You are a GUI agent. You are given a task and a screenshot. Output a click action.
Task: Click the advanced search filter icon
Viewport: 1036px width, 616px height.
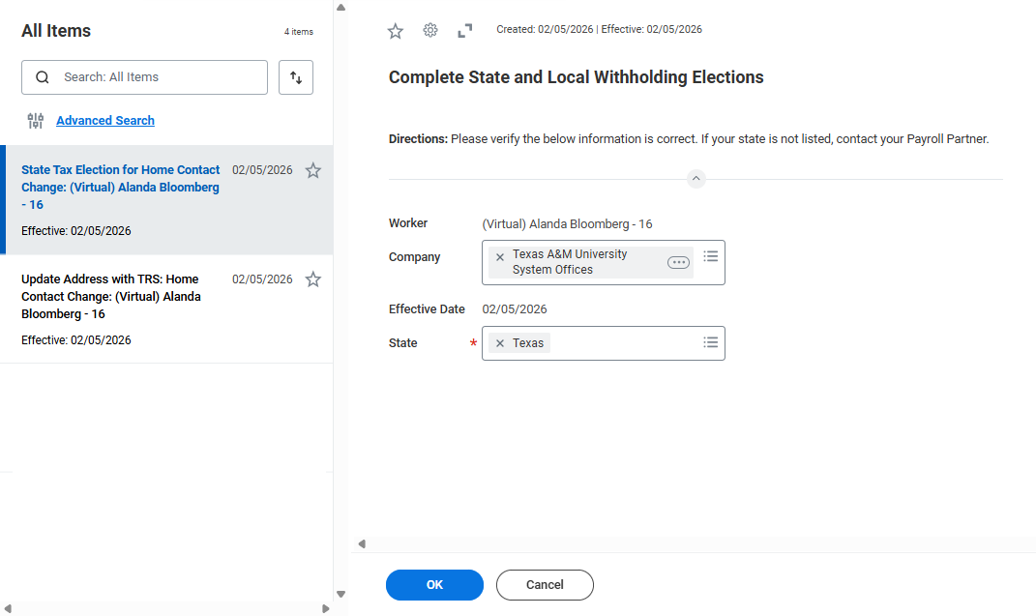pyautogui.click(x=36, y=121)
